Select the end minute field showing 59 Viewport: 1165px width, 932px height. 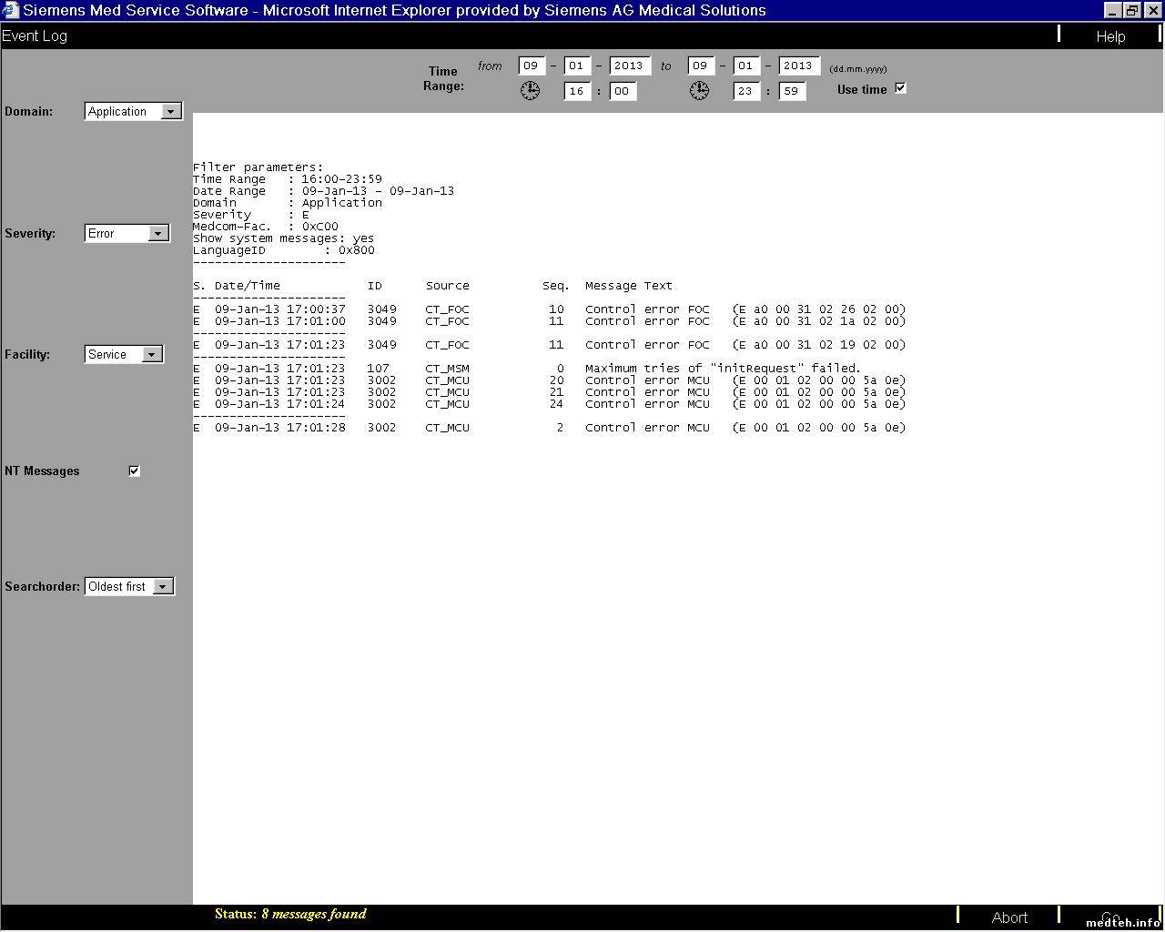tap(792, 91)
